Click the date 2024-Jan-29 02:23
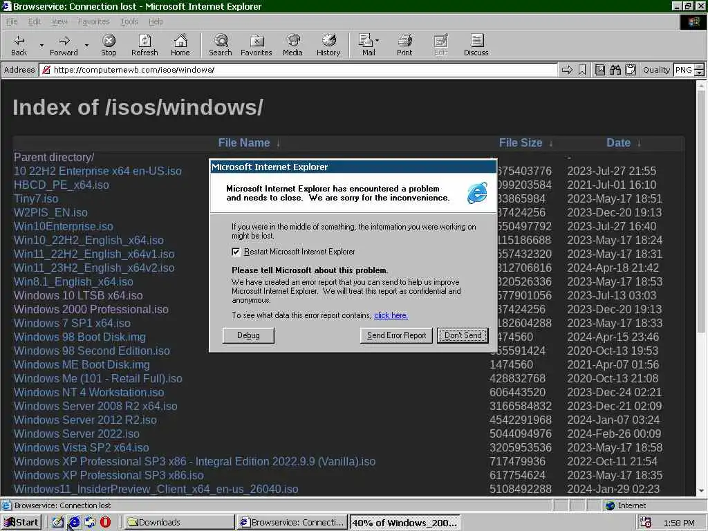708x531 pixels. (x=613, y=489)
